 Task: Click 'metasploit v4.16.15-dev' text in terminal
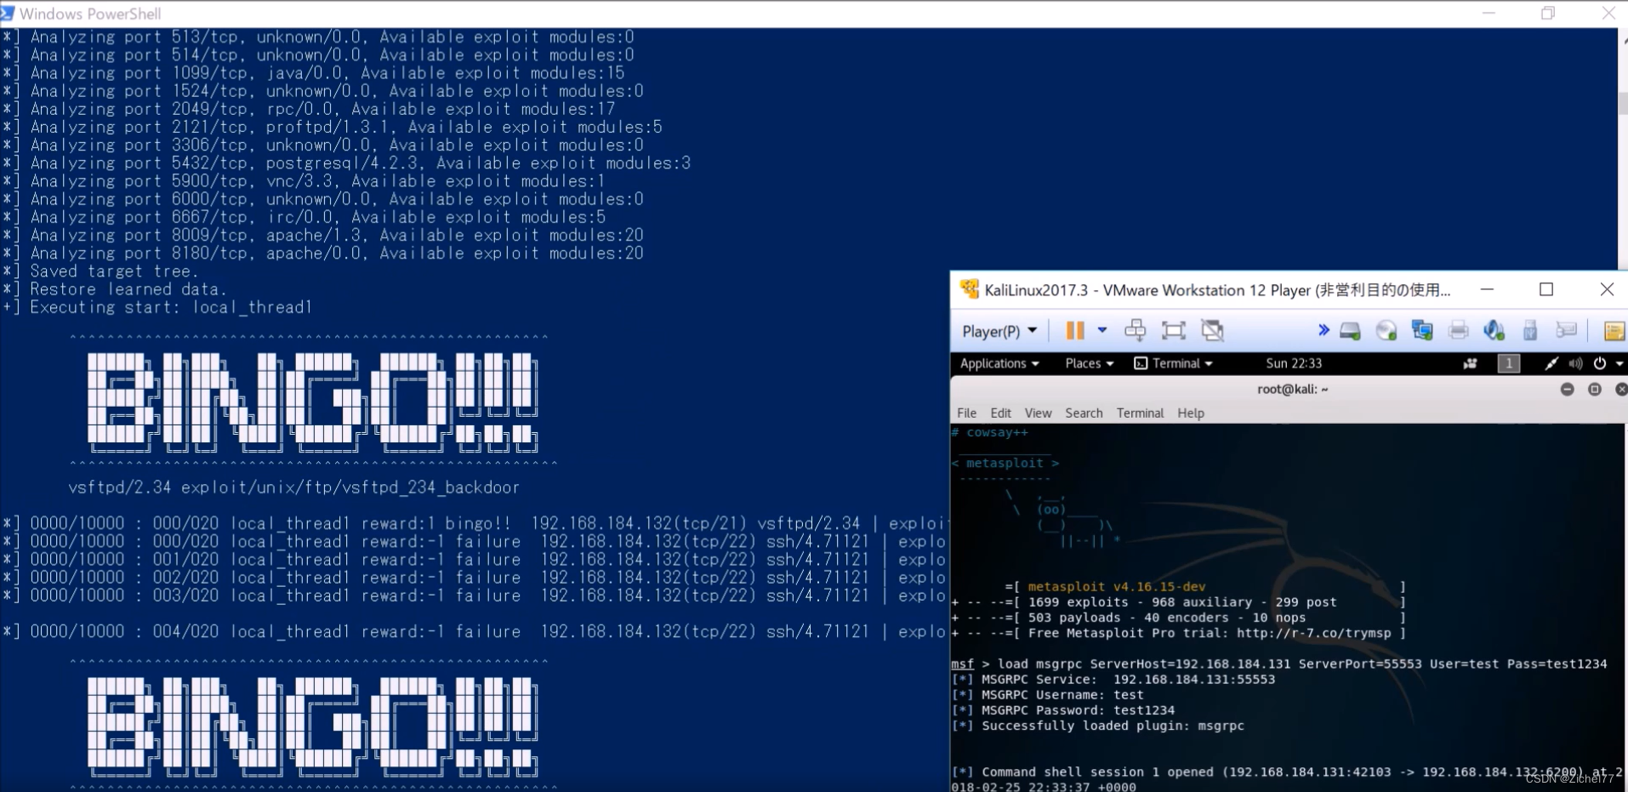tap(1116, 586)
